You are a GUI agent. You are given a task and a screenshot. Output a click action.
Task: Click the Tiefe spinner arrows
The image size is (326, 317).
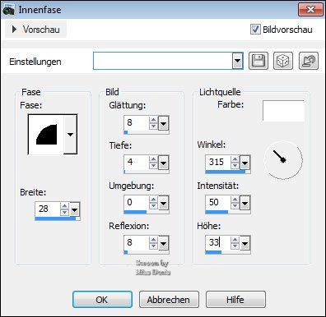click(x=153, y=163)
